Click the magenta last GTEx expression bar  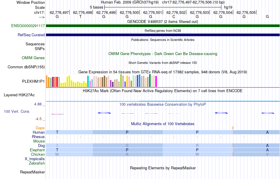156,82
